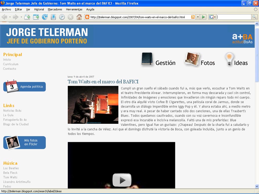Open the Fados music link
Screen dimensions: 259x194
tap(7, 186)
